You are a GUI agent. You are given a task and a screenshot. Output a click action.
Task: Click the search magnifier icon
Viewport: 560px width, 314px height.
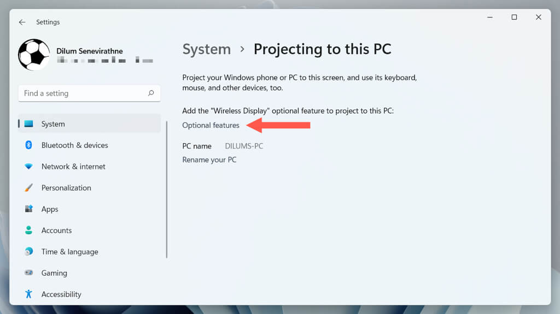click(x=151, y=93)
